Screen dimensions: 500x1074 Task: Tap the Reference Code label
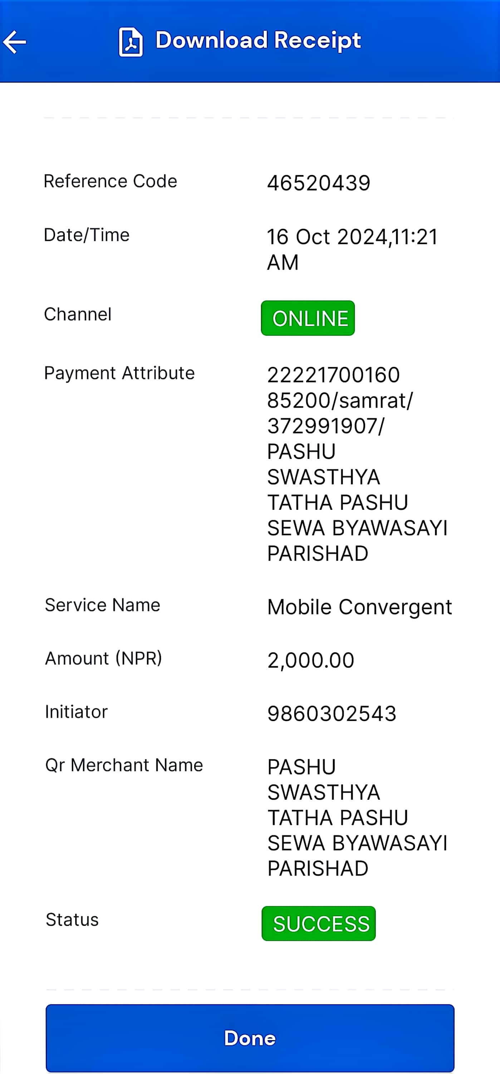click(111, 182)
